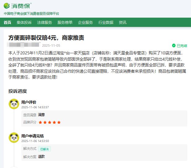This screenshot has height=168, width=191.
Task: Navigate to the 资讯 tab
Action: click(x=123, y=22)
